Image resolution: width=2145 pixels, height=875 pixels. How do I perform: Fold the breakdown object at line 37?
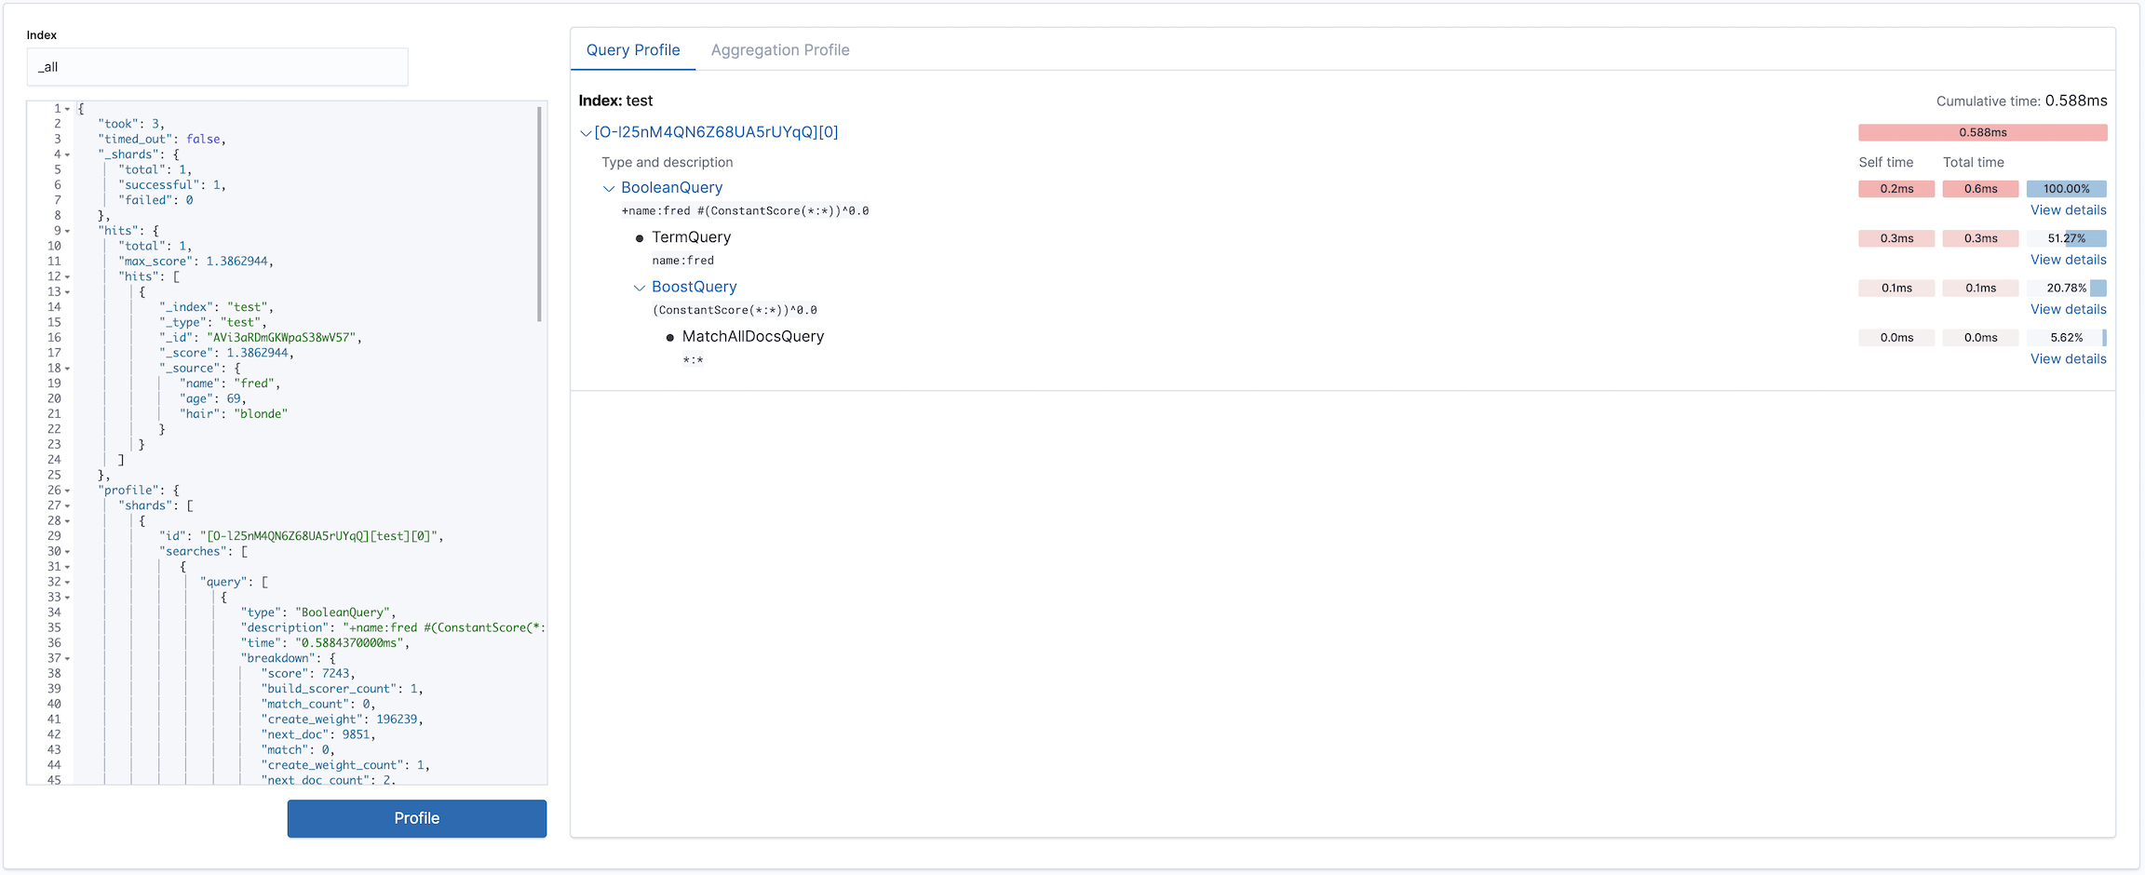[x=67, y=657]
